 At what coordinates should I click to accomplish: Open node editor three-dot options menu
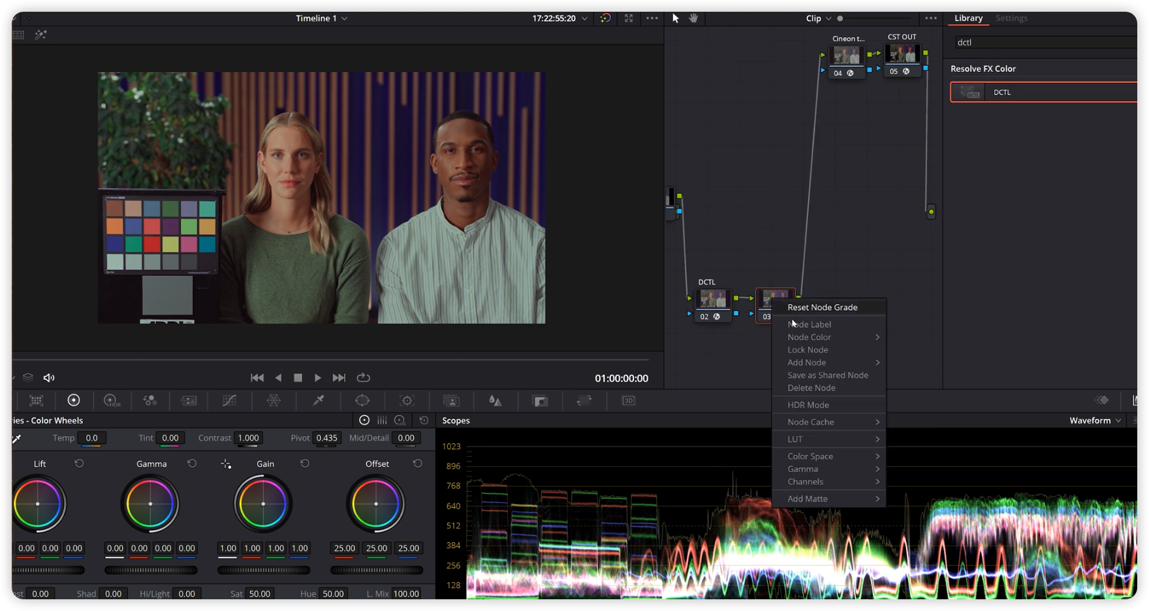pos(931,18)
